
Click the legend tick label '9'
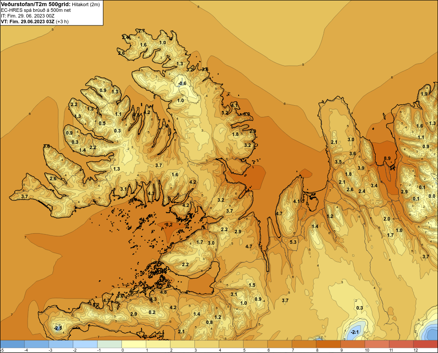[x=341, y=350]
